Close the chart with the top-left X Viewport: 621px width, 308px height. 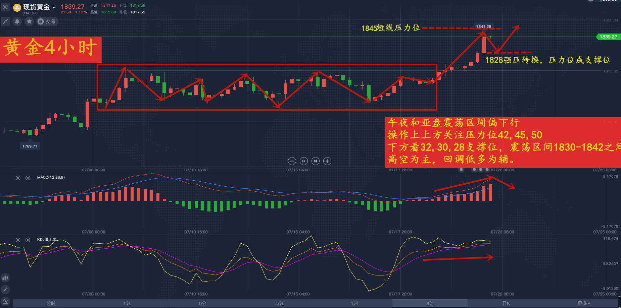click(5, 7)
